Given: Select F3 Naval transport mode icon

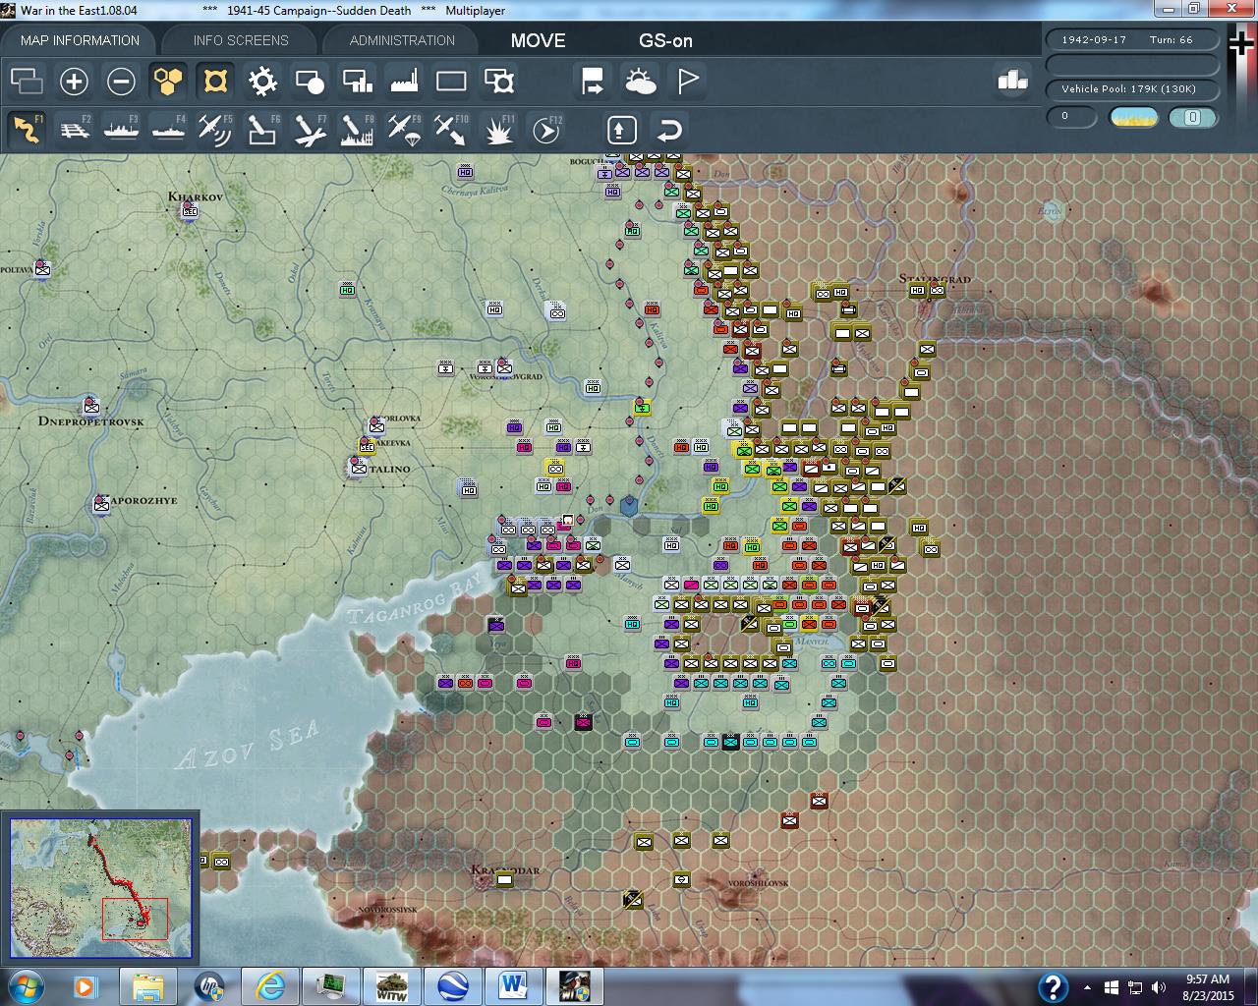Looking at the screenshot, I should 121,130.
